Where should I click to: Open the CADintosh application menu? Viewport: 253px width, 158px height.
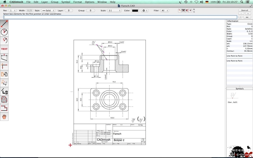pos(16,2)
